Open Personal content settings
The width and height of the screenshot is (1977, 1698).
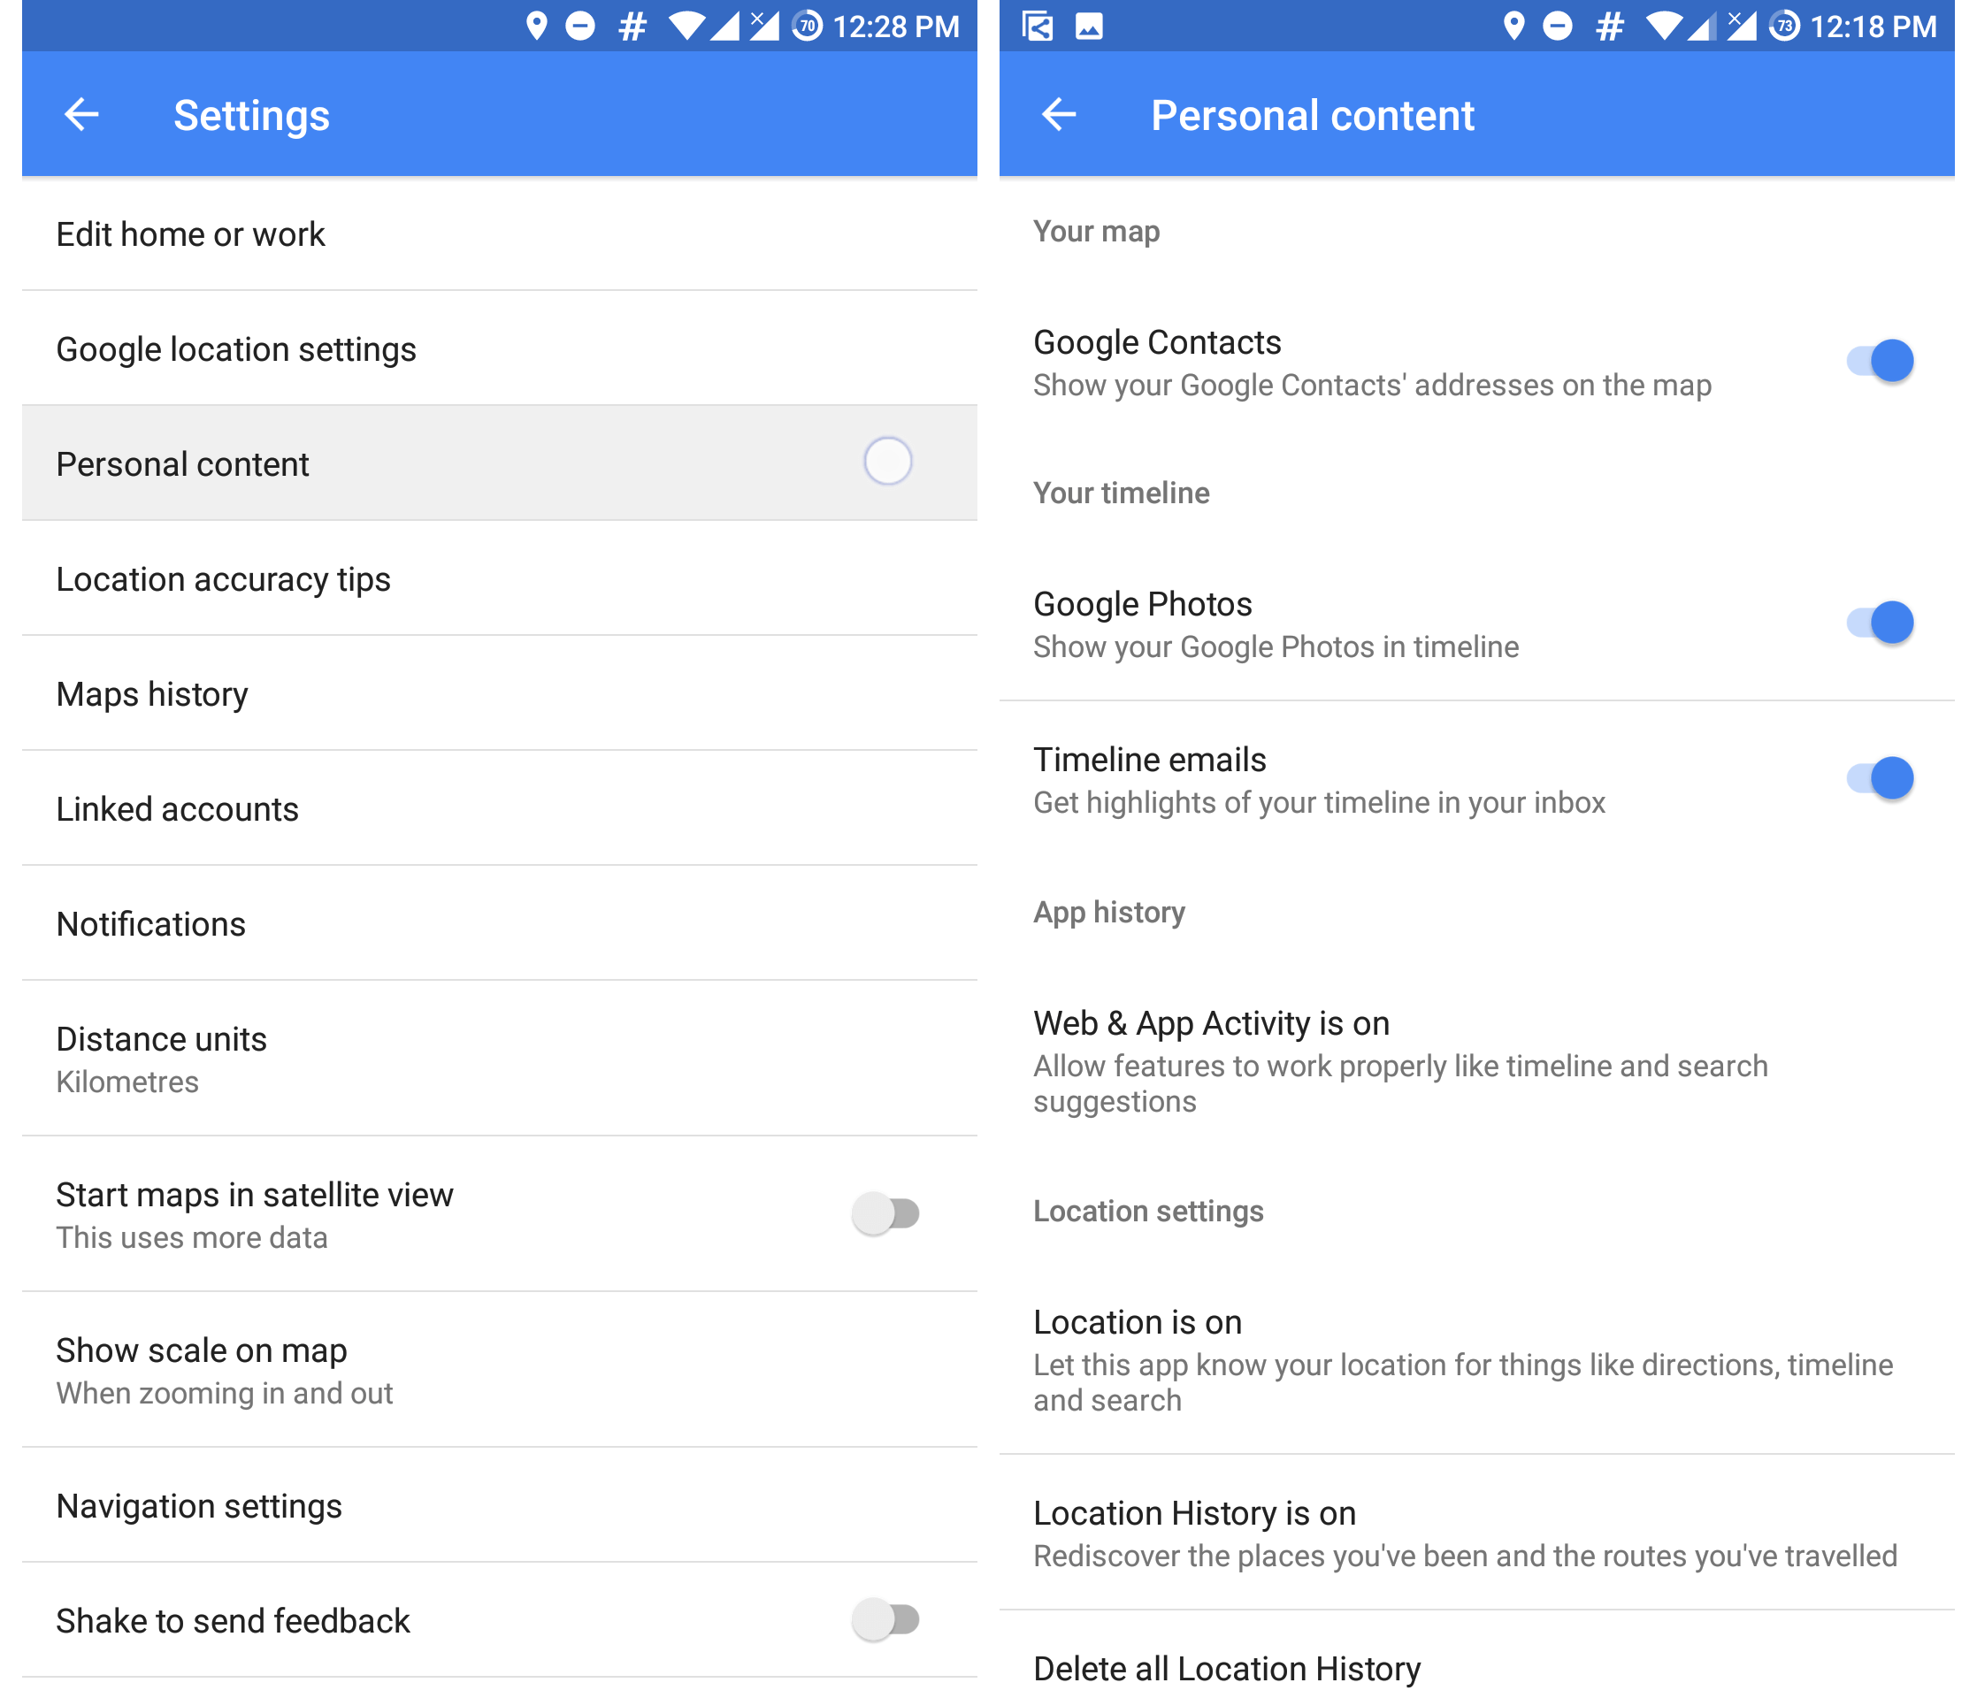(x=499, y=463)
